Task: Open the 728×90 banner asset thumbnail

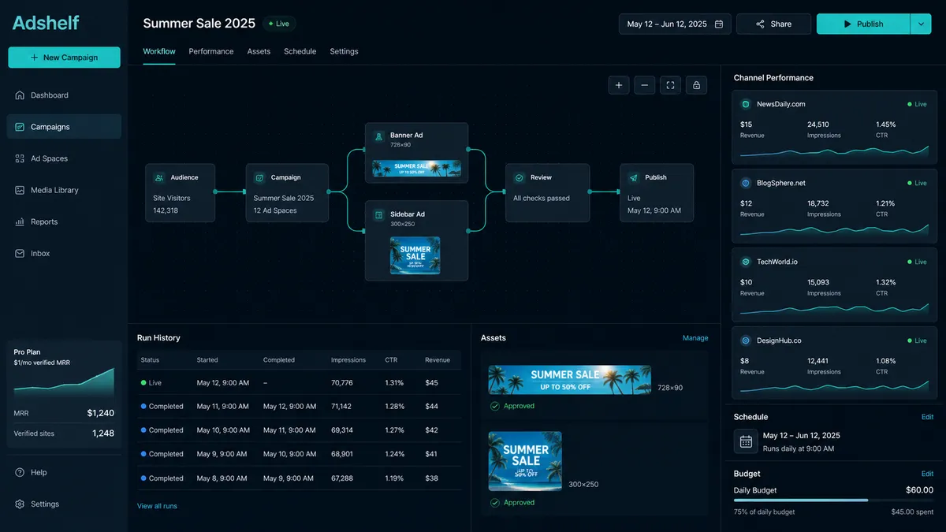Action: (x=569, y=380)
